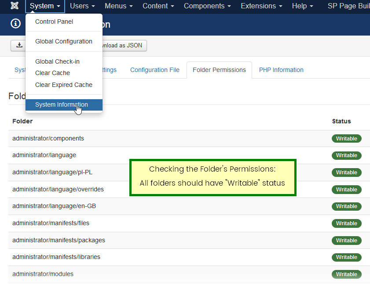
Task: Expand the Components menu
Action: click(x=207, y=6)
